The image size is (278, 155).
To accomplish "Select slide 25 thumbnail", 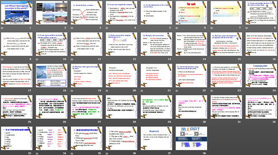I will tap(16, 107).
